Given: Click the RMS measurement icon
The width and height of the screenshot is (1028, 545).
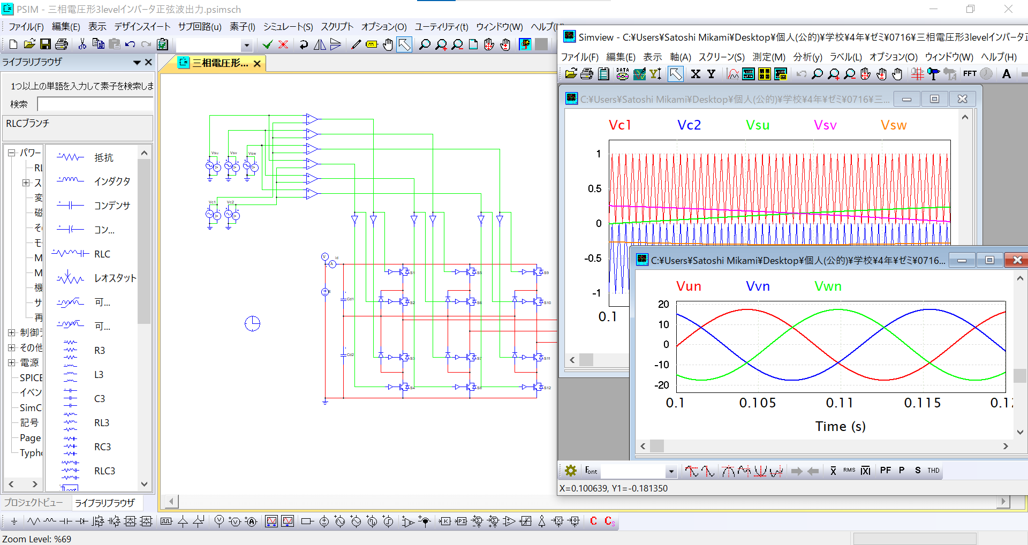Looking at the screenshot, I should click(849, 471).
